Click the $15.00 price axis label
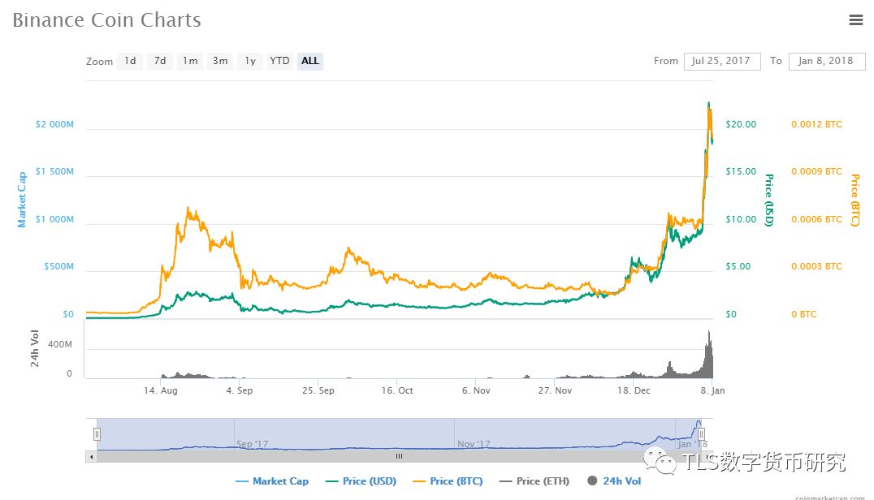The width and height of the screenshot is (874, 500). [x=741, y=171]
